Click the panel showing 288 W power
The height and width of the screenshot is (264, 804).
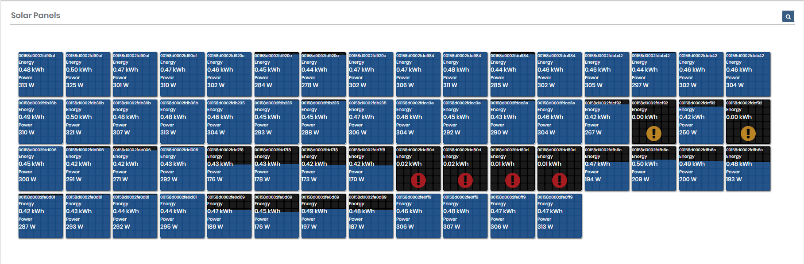tap(323, 122)
